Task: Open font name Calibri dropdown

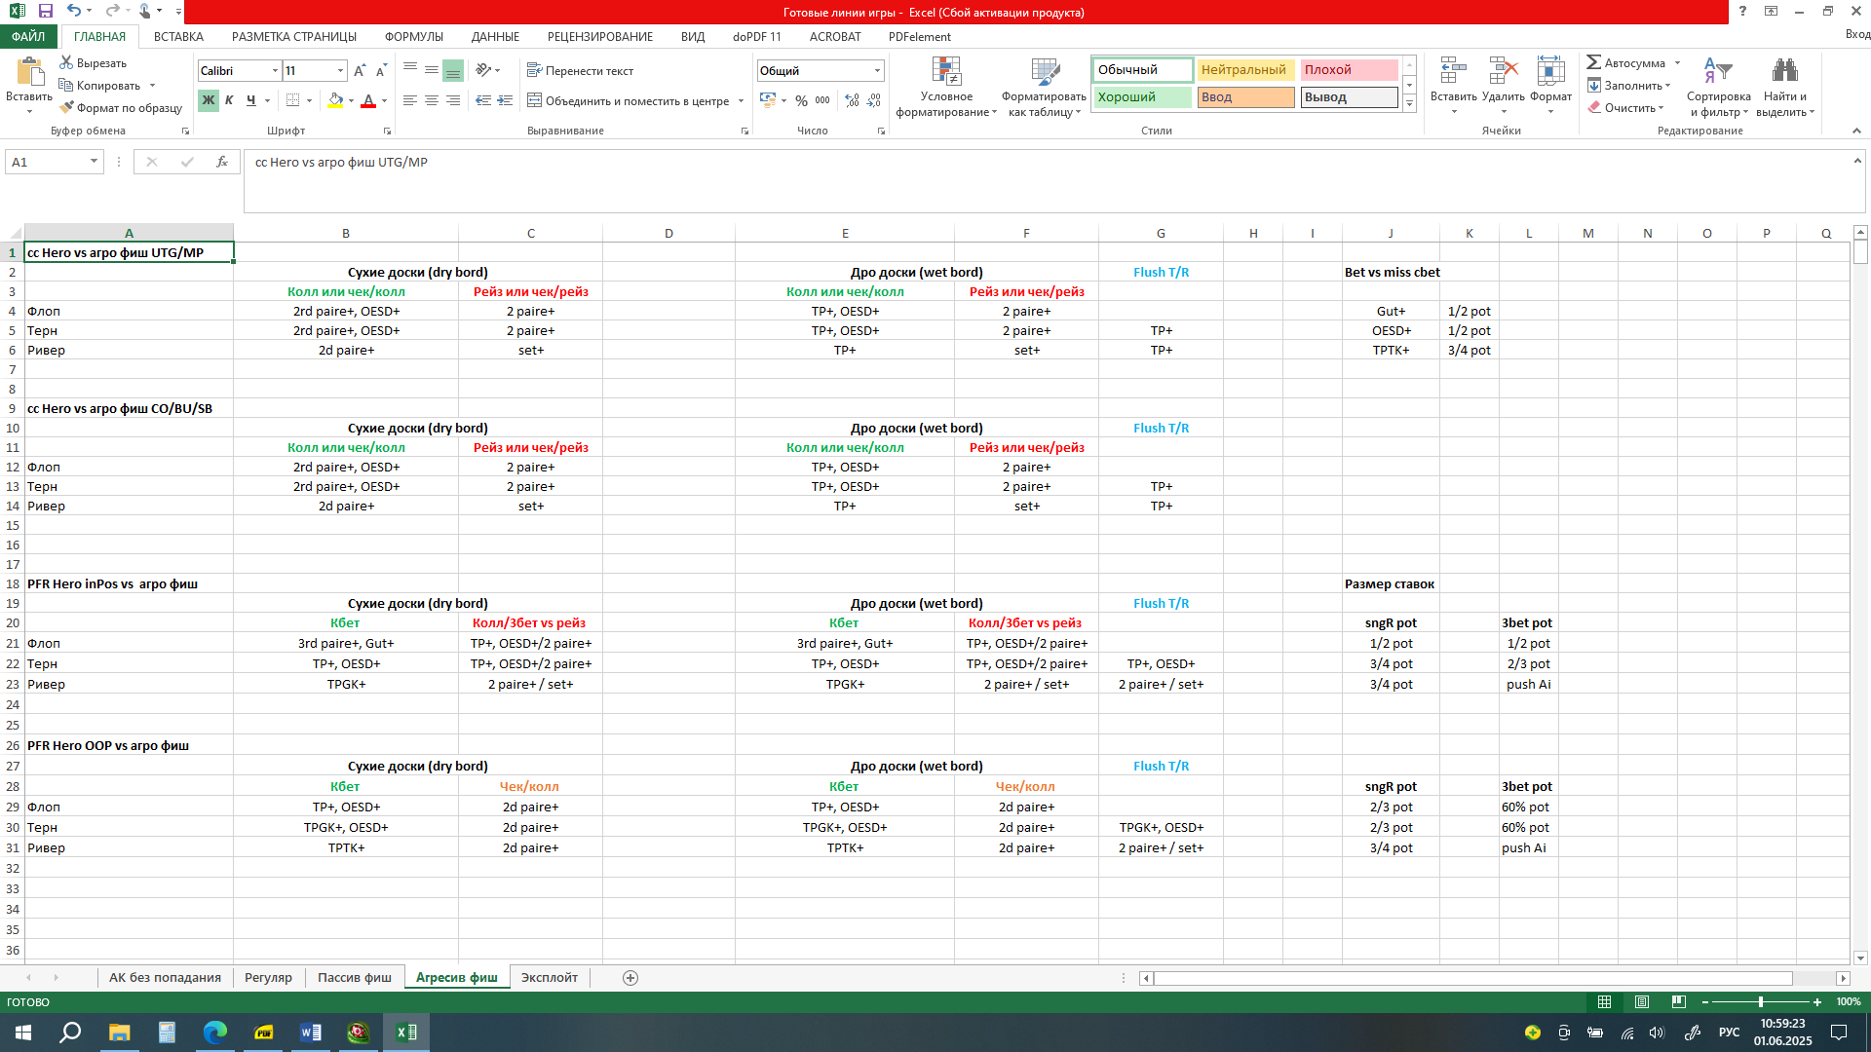Action: coord(275,71)
